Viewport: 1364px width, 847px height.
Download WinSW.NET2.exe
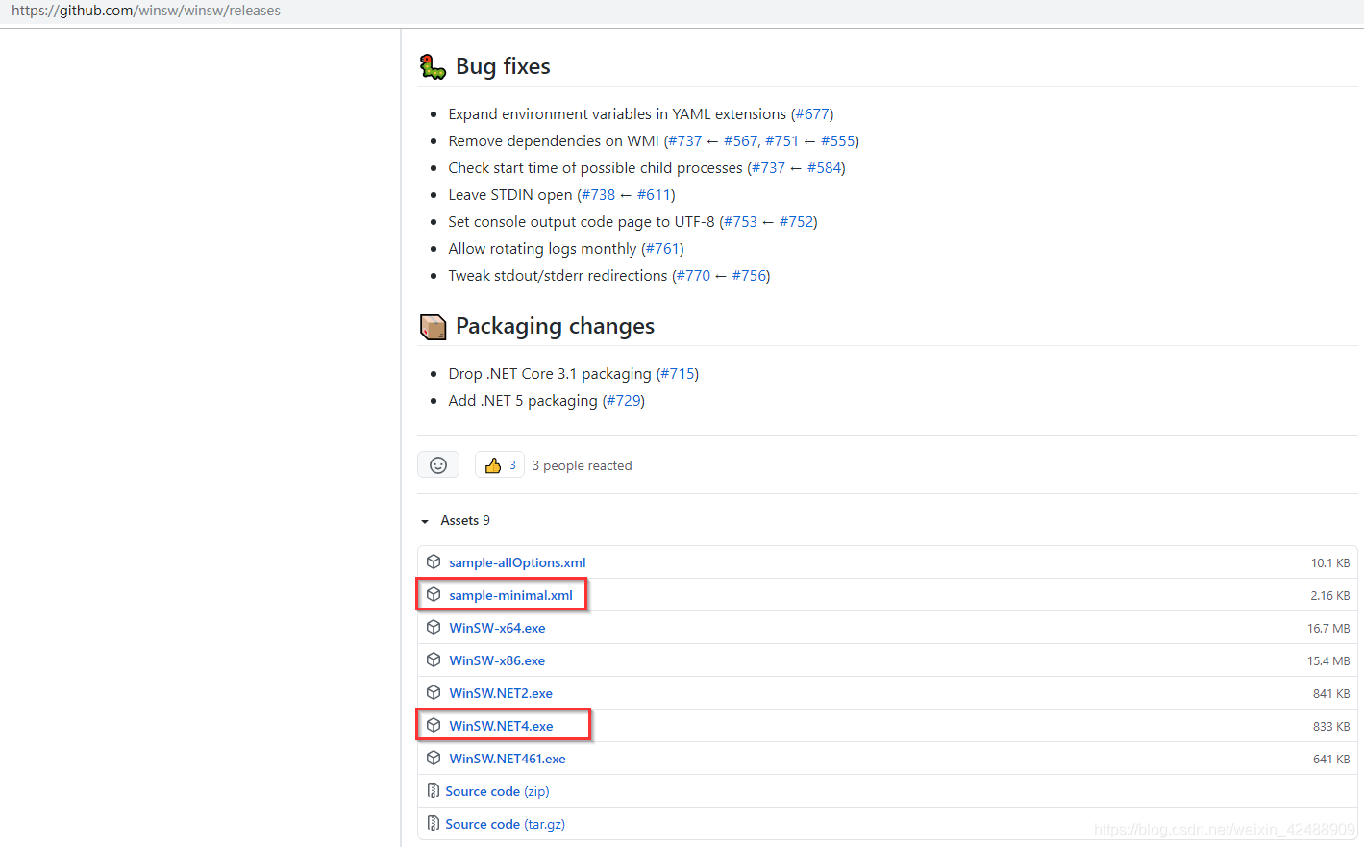click(501, 693)
